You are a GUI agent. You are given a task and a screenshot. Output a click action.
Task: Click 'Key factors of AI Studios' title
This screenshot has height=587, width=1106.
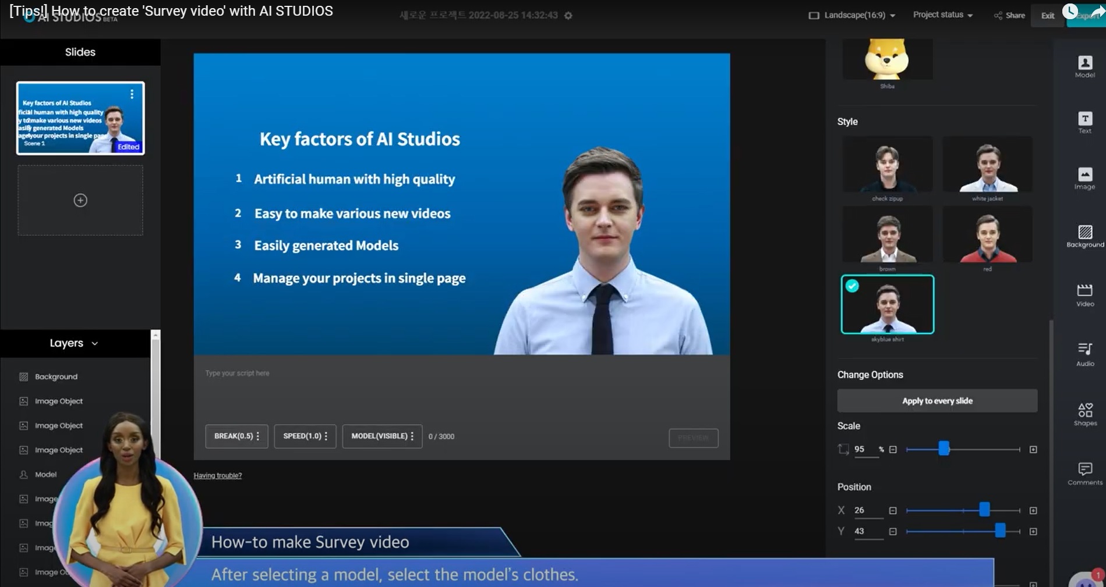(x=360, y=139)
